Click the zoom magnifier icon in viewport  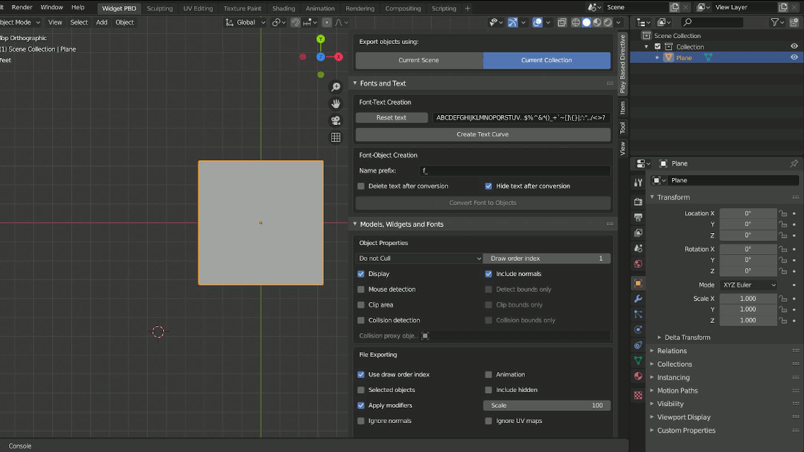pos(336,87)
